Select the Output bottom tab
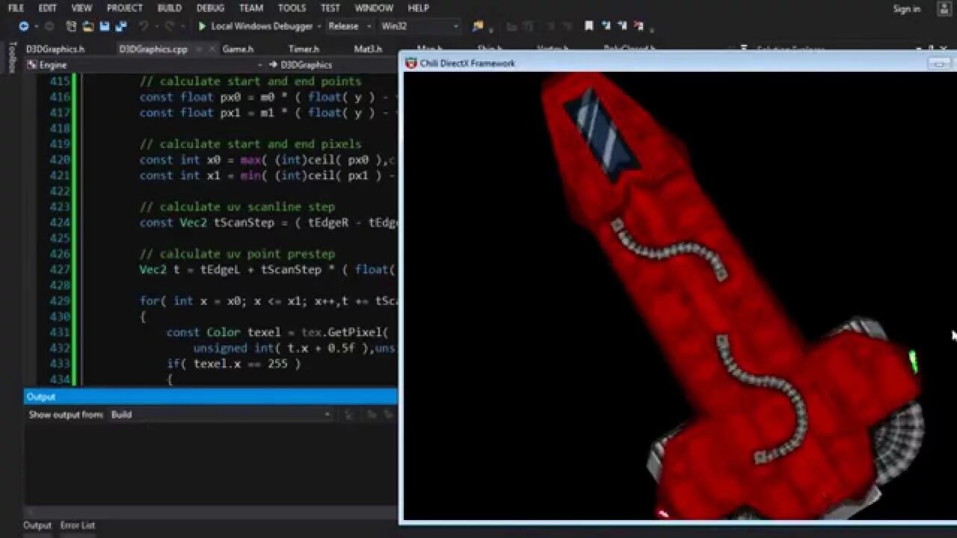 coord(37,525)
